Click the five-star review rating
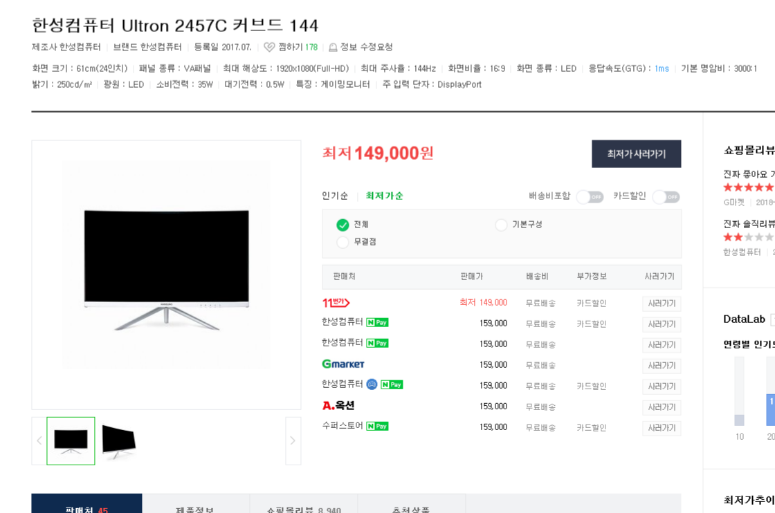The image size is (775, 513). coord(748,187)
